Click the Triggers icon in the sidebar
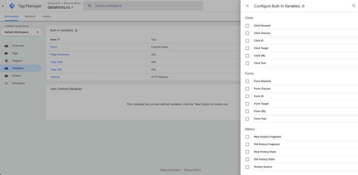Screen dimensions: 358x175 pos(6,61)
